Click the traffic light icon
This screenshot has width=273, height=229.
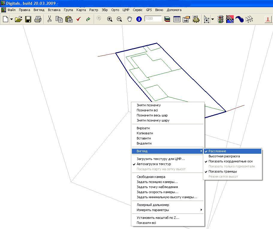tap(221, 19)
